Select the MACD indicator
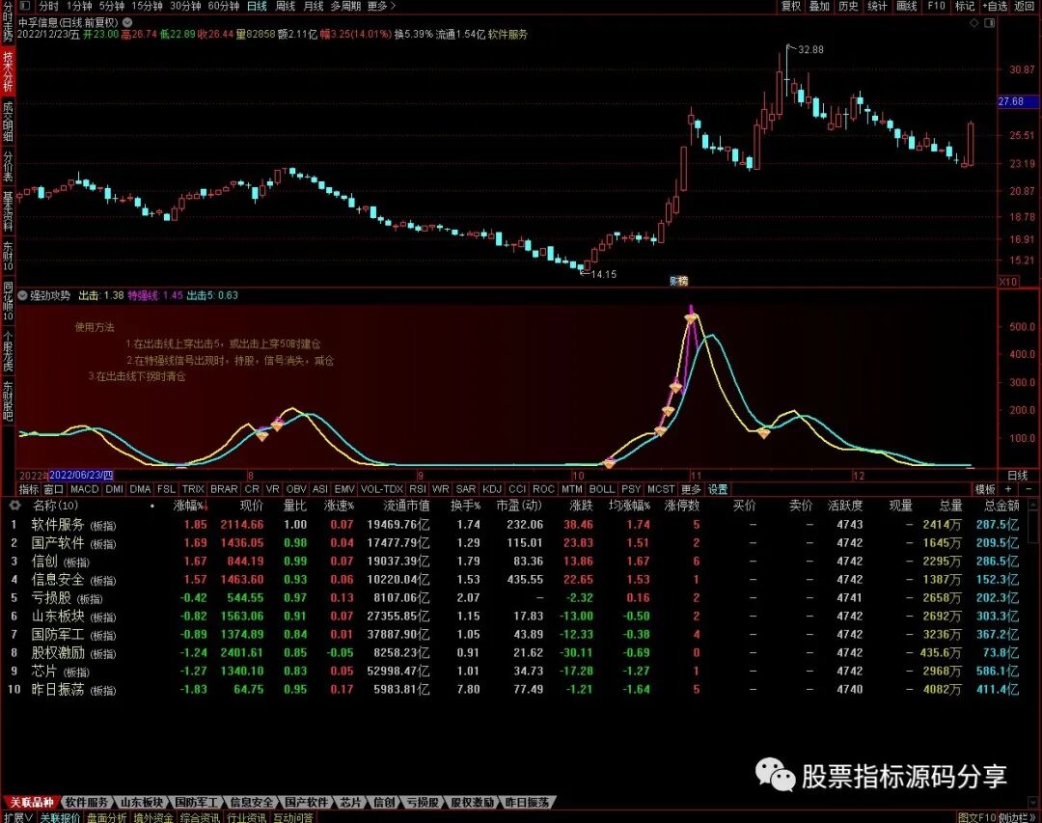The height and width of the screenshot is (823, 1042). click(x=84, y=489)
